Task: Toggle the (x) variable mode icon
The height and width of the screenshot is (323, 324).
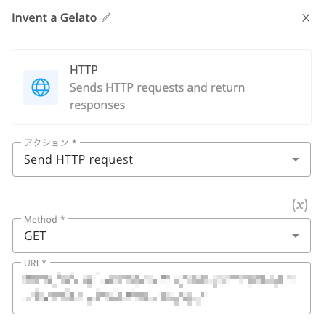Action: click(300, 205)
